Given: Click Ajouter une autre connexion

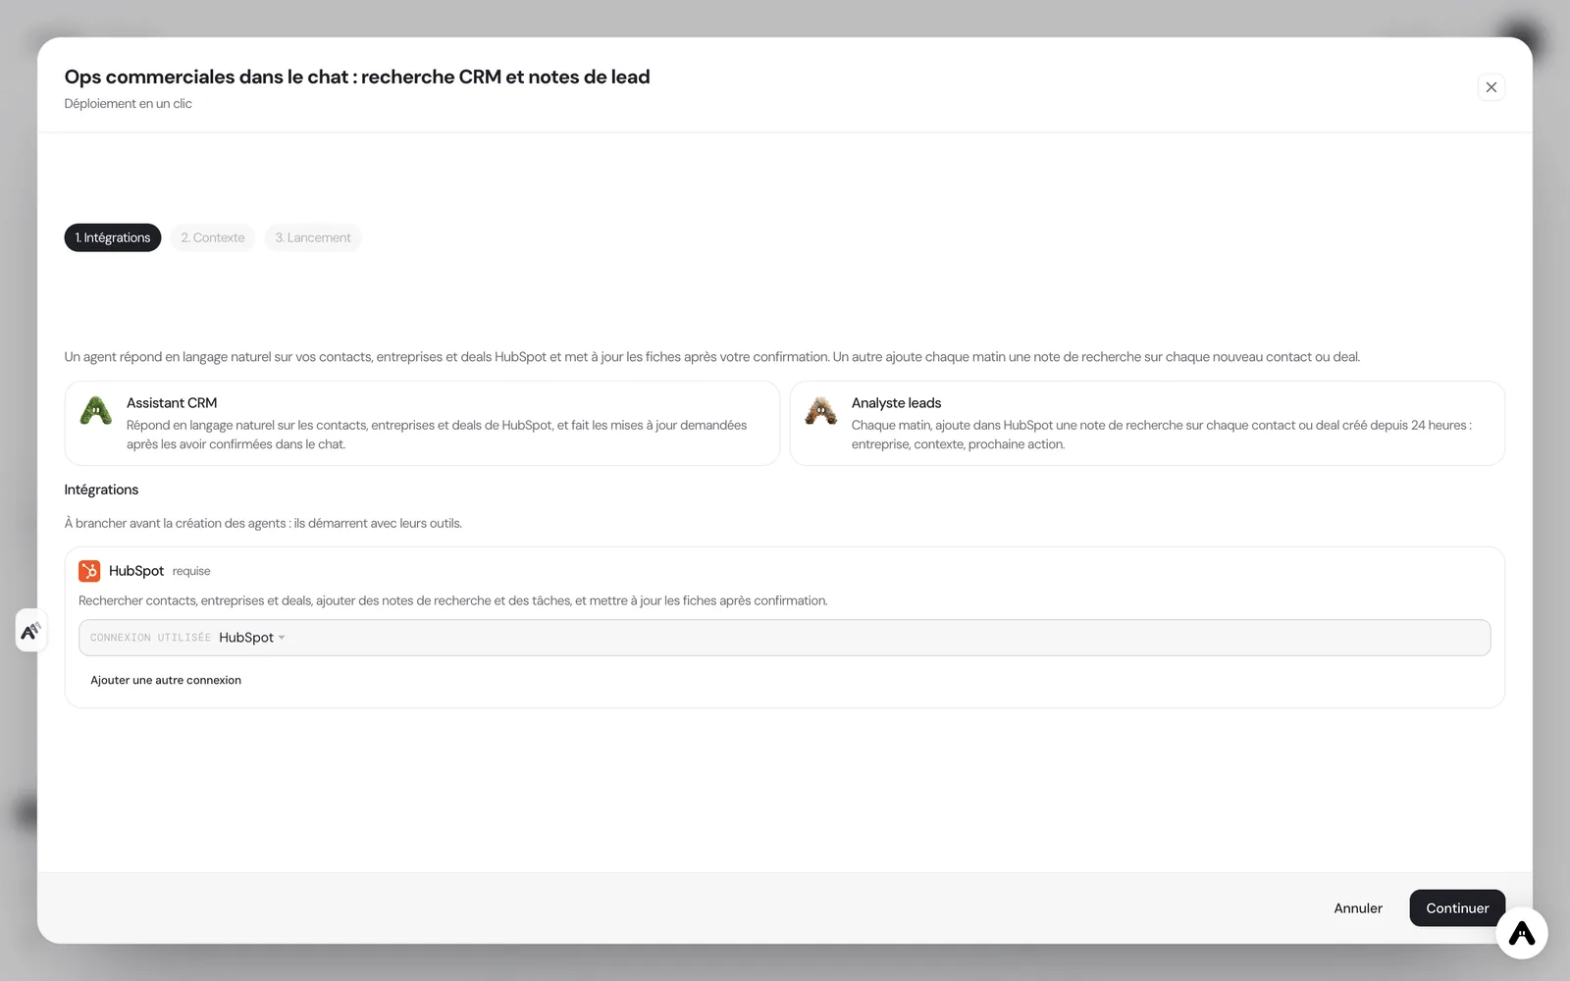Looking at the screenshot, I should (166, 680).
